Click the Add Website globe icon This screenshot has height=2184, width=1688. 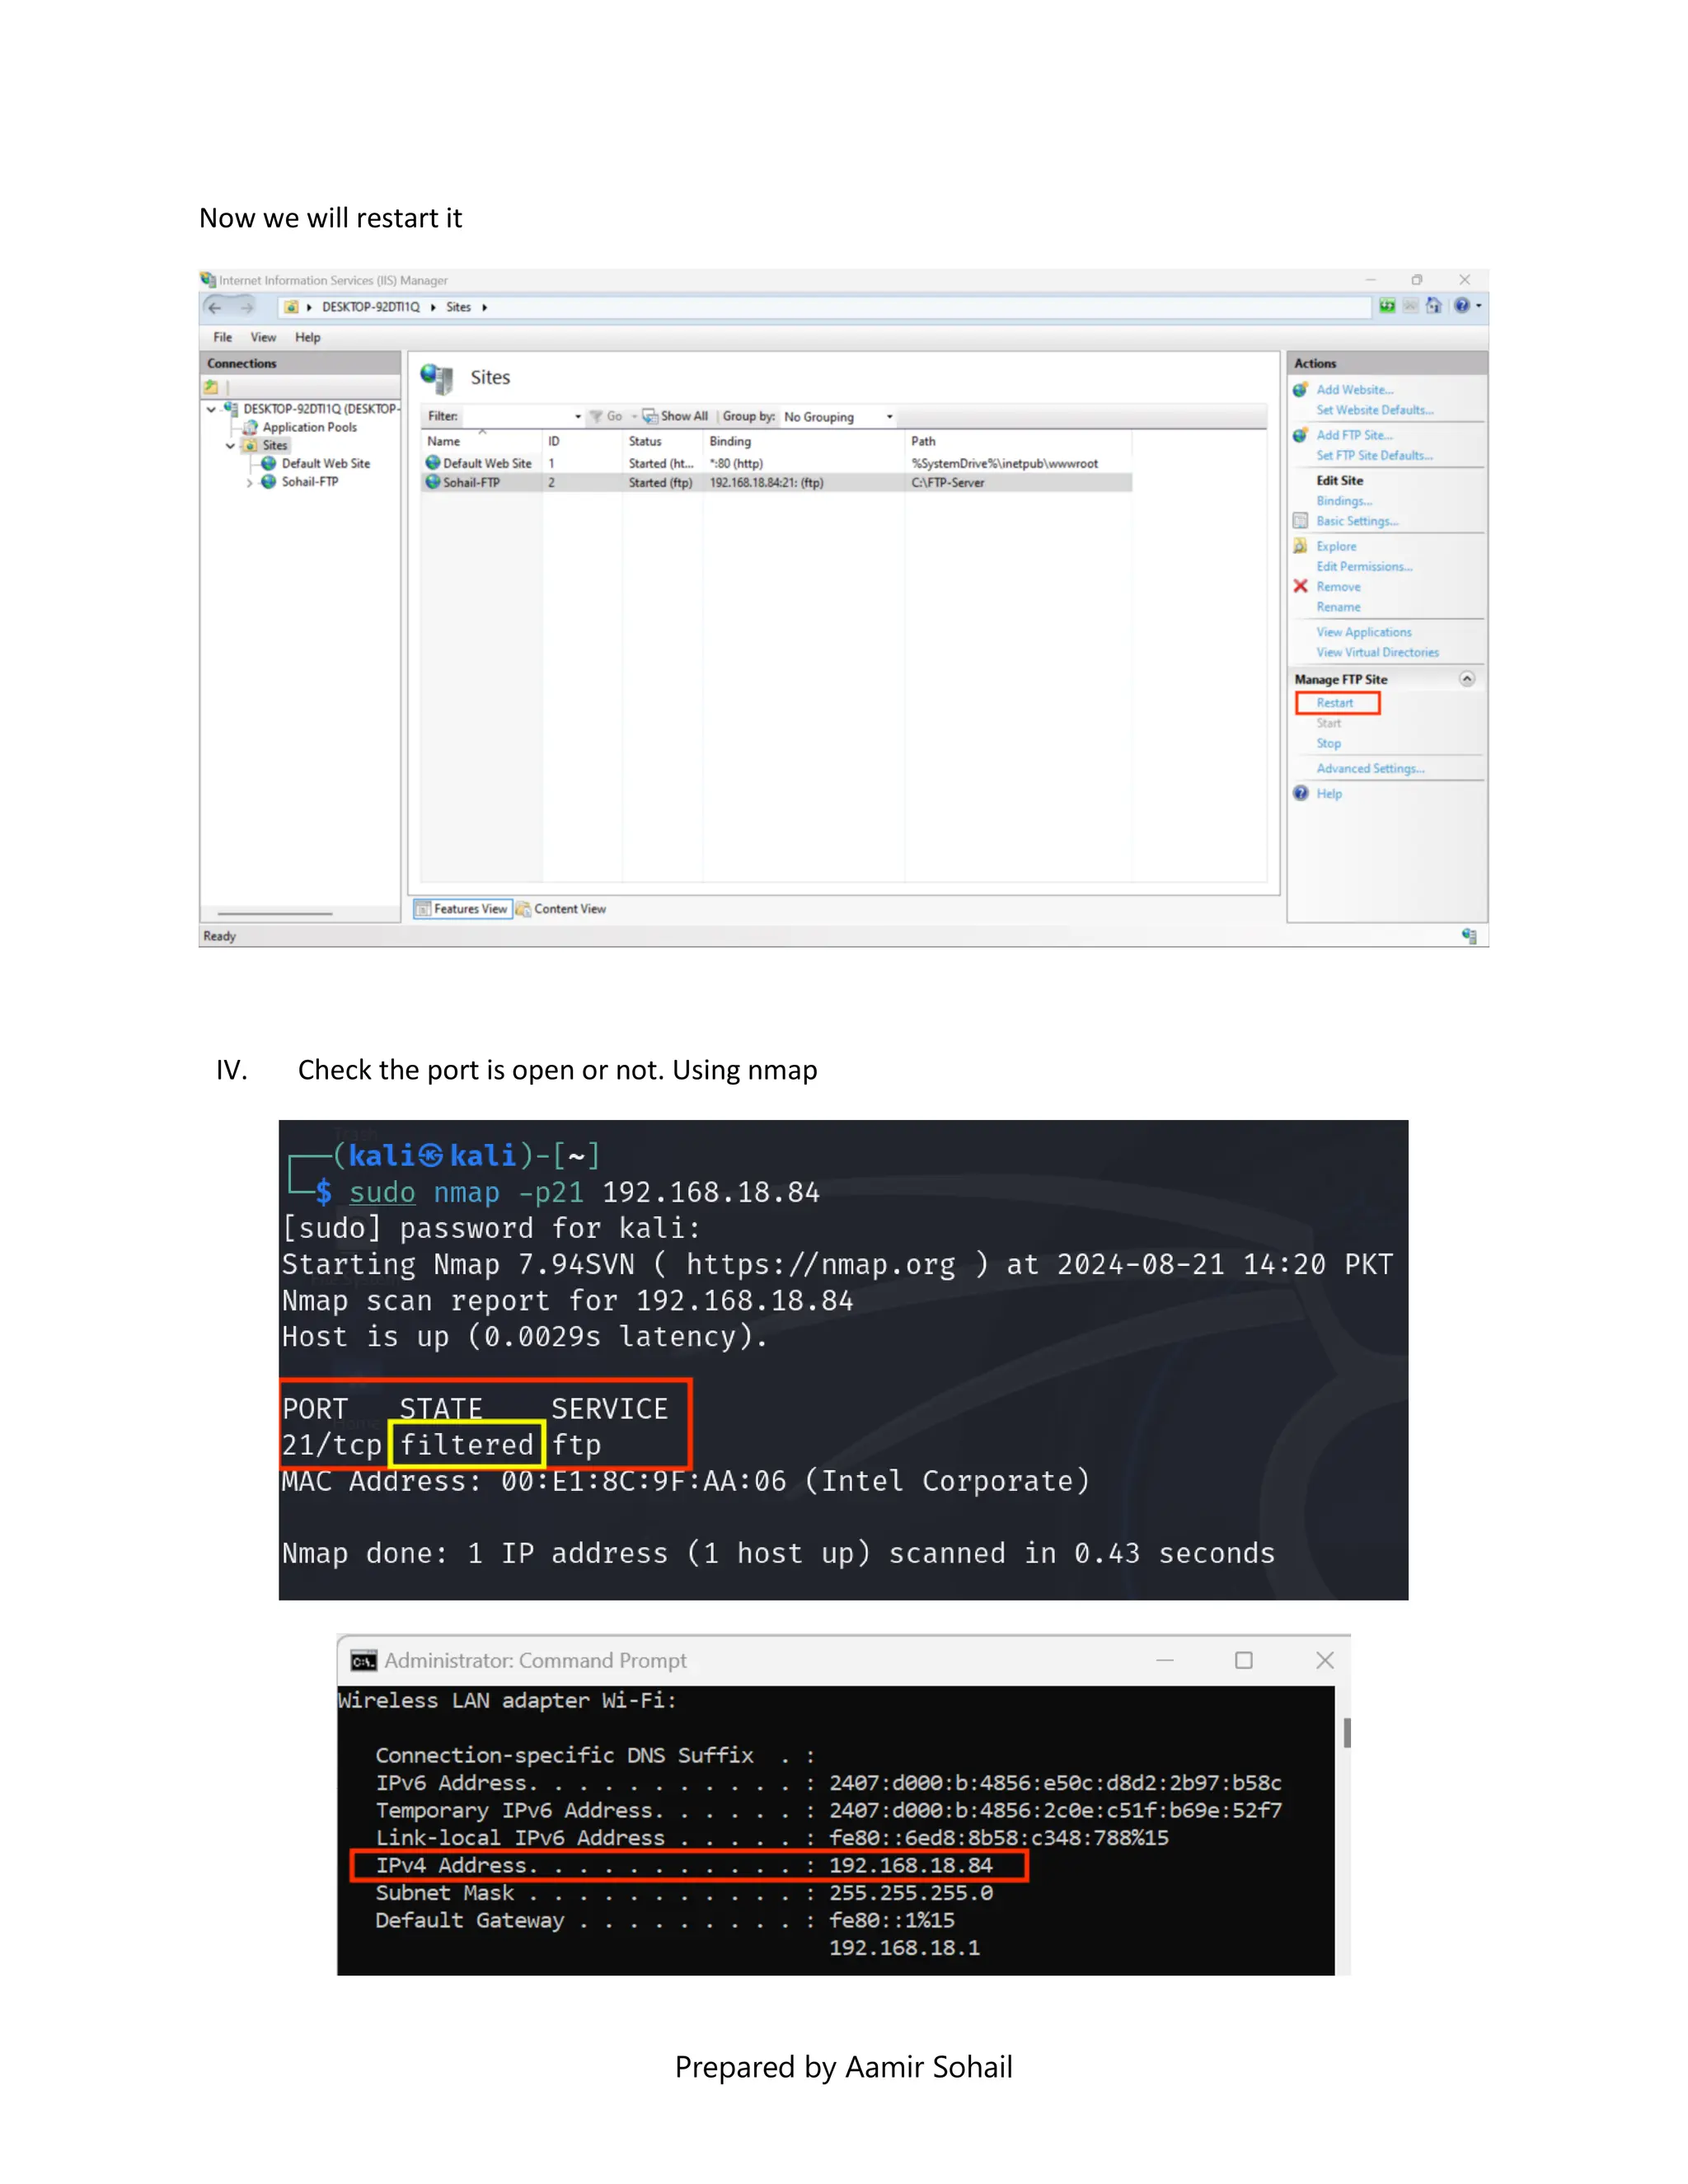click(1300, 390)
